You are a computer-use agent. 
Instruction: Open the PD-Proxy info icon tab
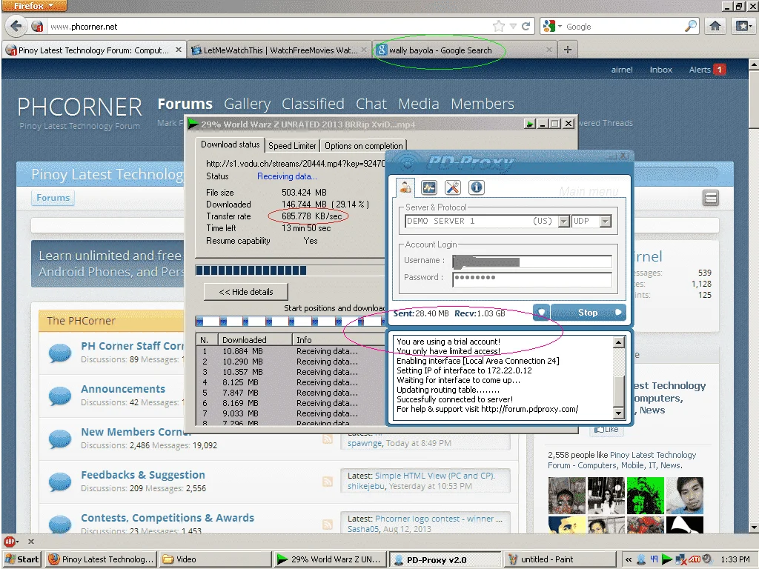tap(477, 187)
